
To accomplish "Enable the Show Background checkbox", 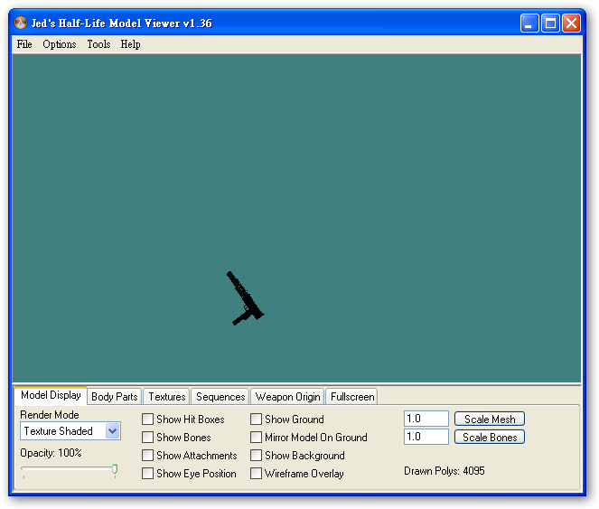I will point(256,456).
